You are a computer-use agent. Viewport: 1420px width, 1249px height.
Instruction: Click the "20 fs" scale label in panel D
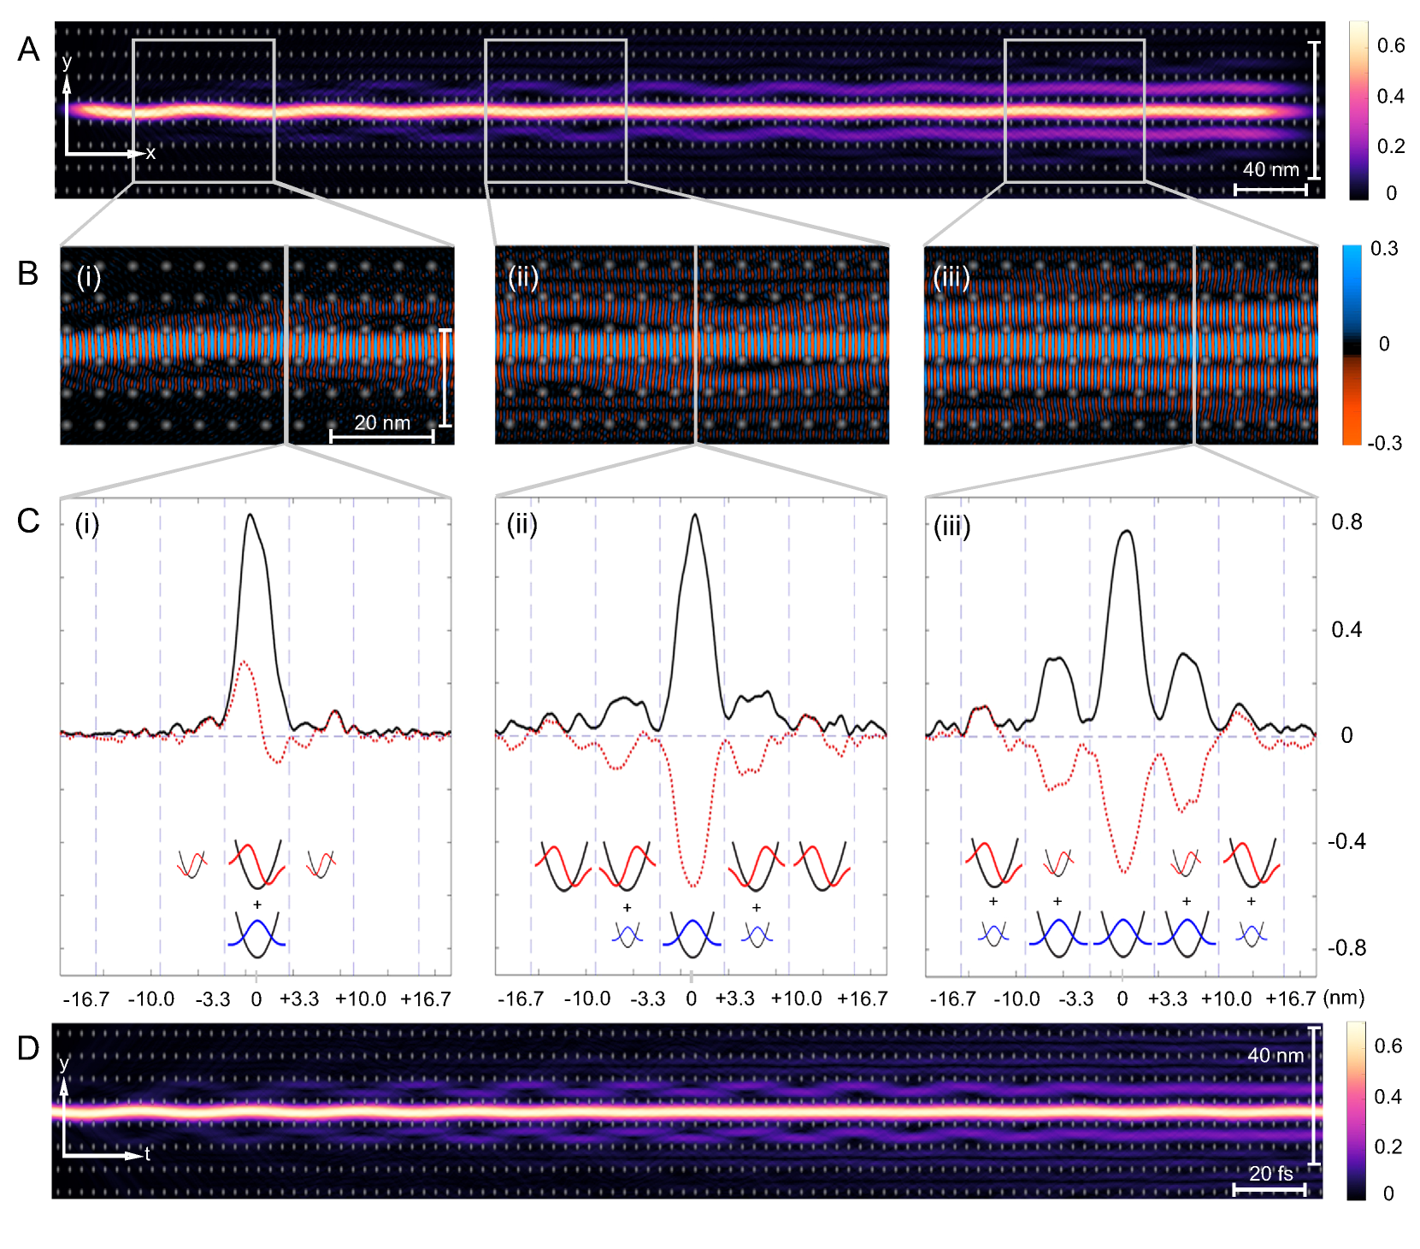tap(1270, 1173)
